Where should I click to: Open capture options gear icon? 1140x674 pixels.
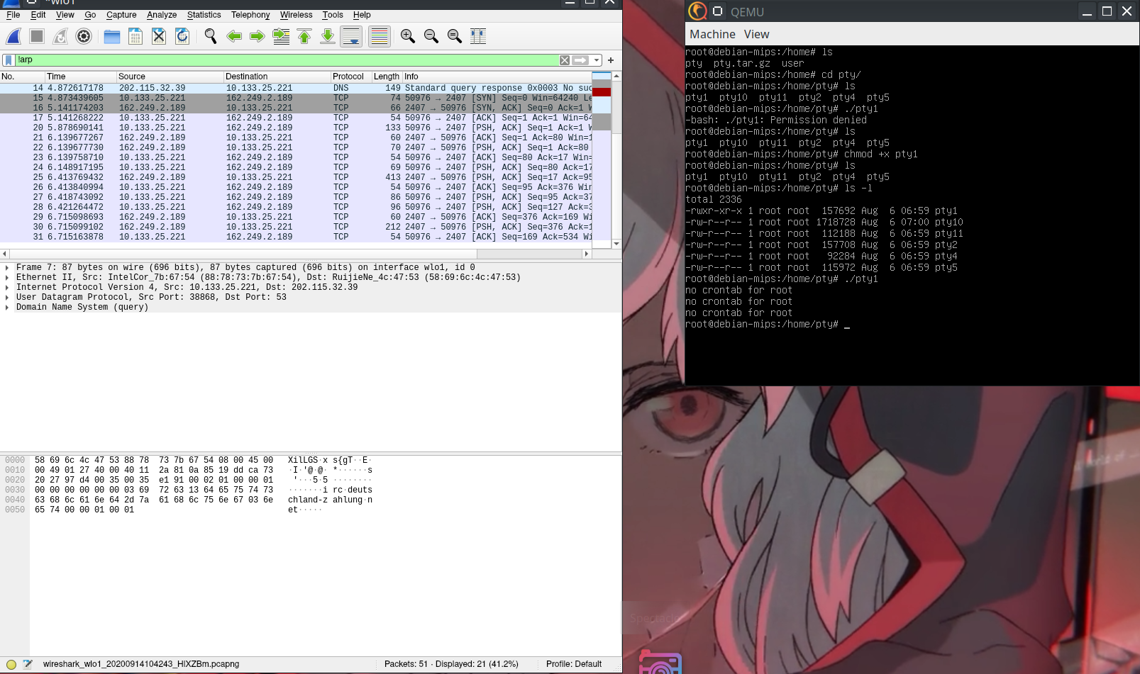pyautogui.click(x=84, y=36)
